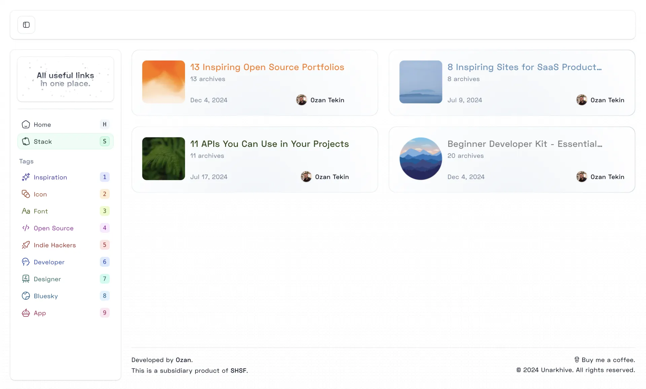The image size is (646, 389).
Task: Select the Developer tag icon
Action: coord(26,262)
